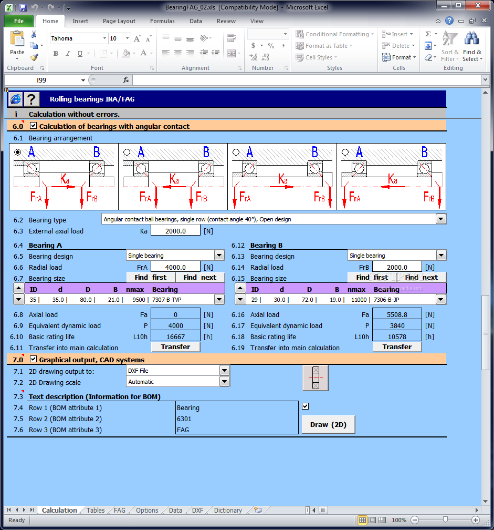Toggle Italic formatting
494x530 pixels.
[x=68, y=54]
